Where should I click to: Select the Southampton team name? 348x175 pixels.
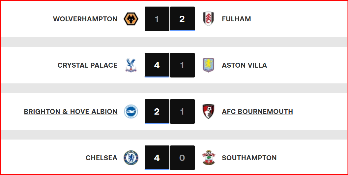pos(249,158)
